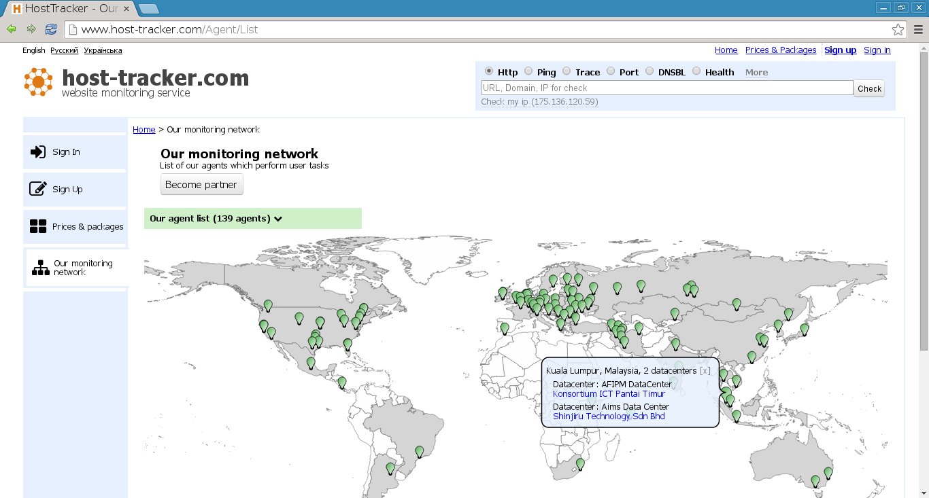Bookmark page with the star icon

pos(898,29)
